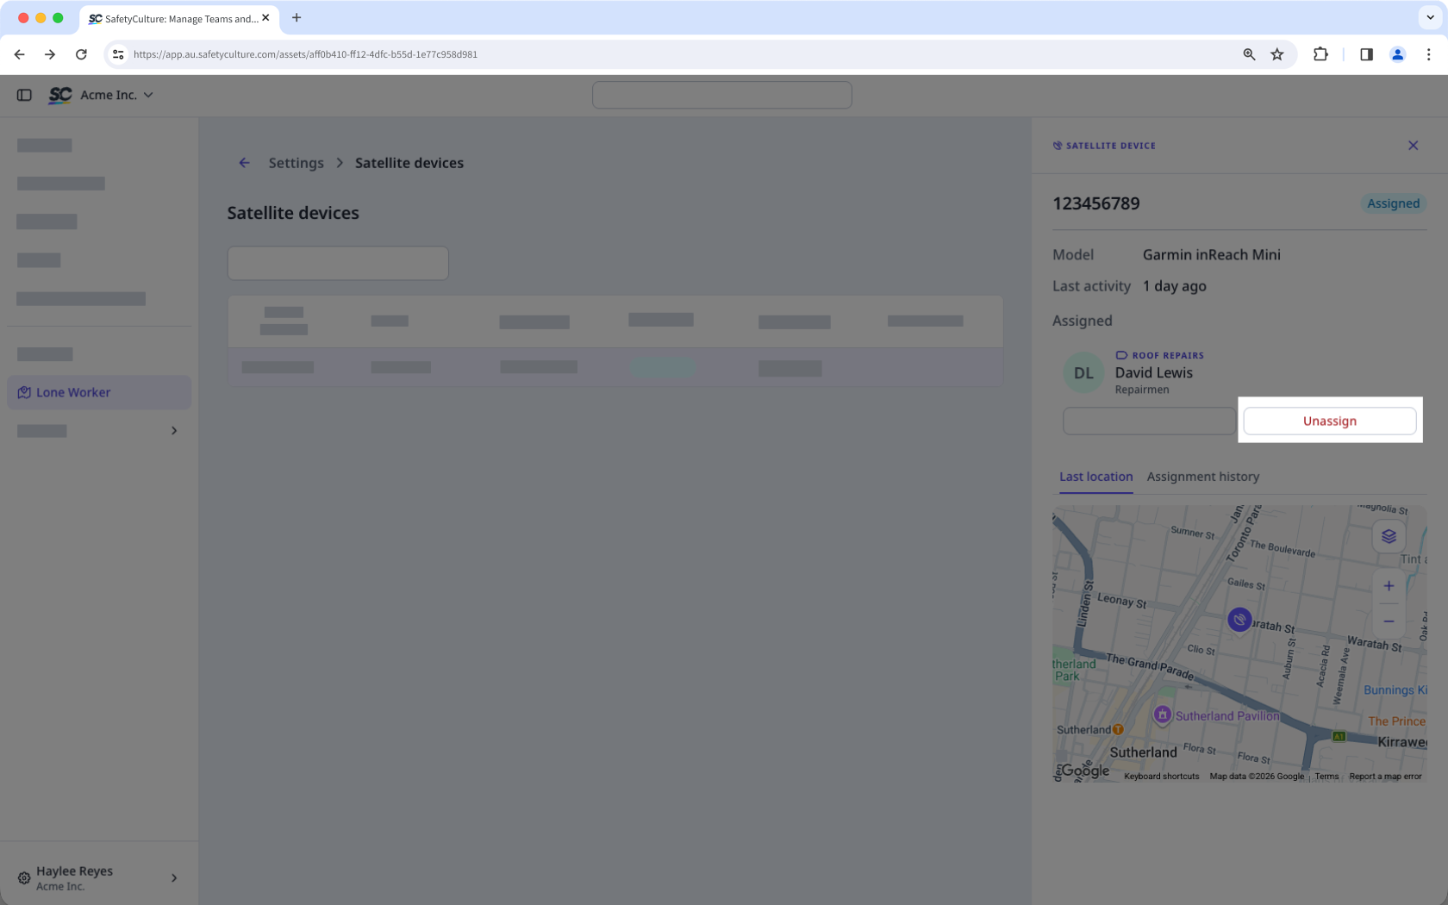Click the '1 day ago' last activity value
The width and height of the screenshot is (1448, 905).
tap(1174, 286)
